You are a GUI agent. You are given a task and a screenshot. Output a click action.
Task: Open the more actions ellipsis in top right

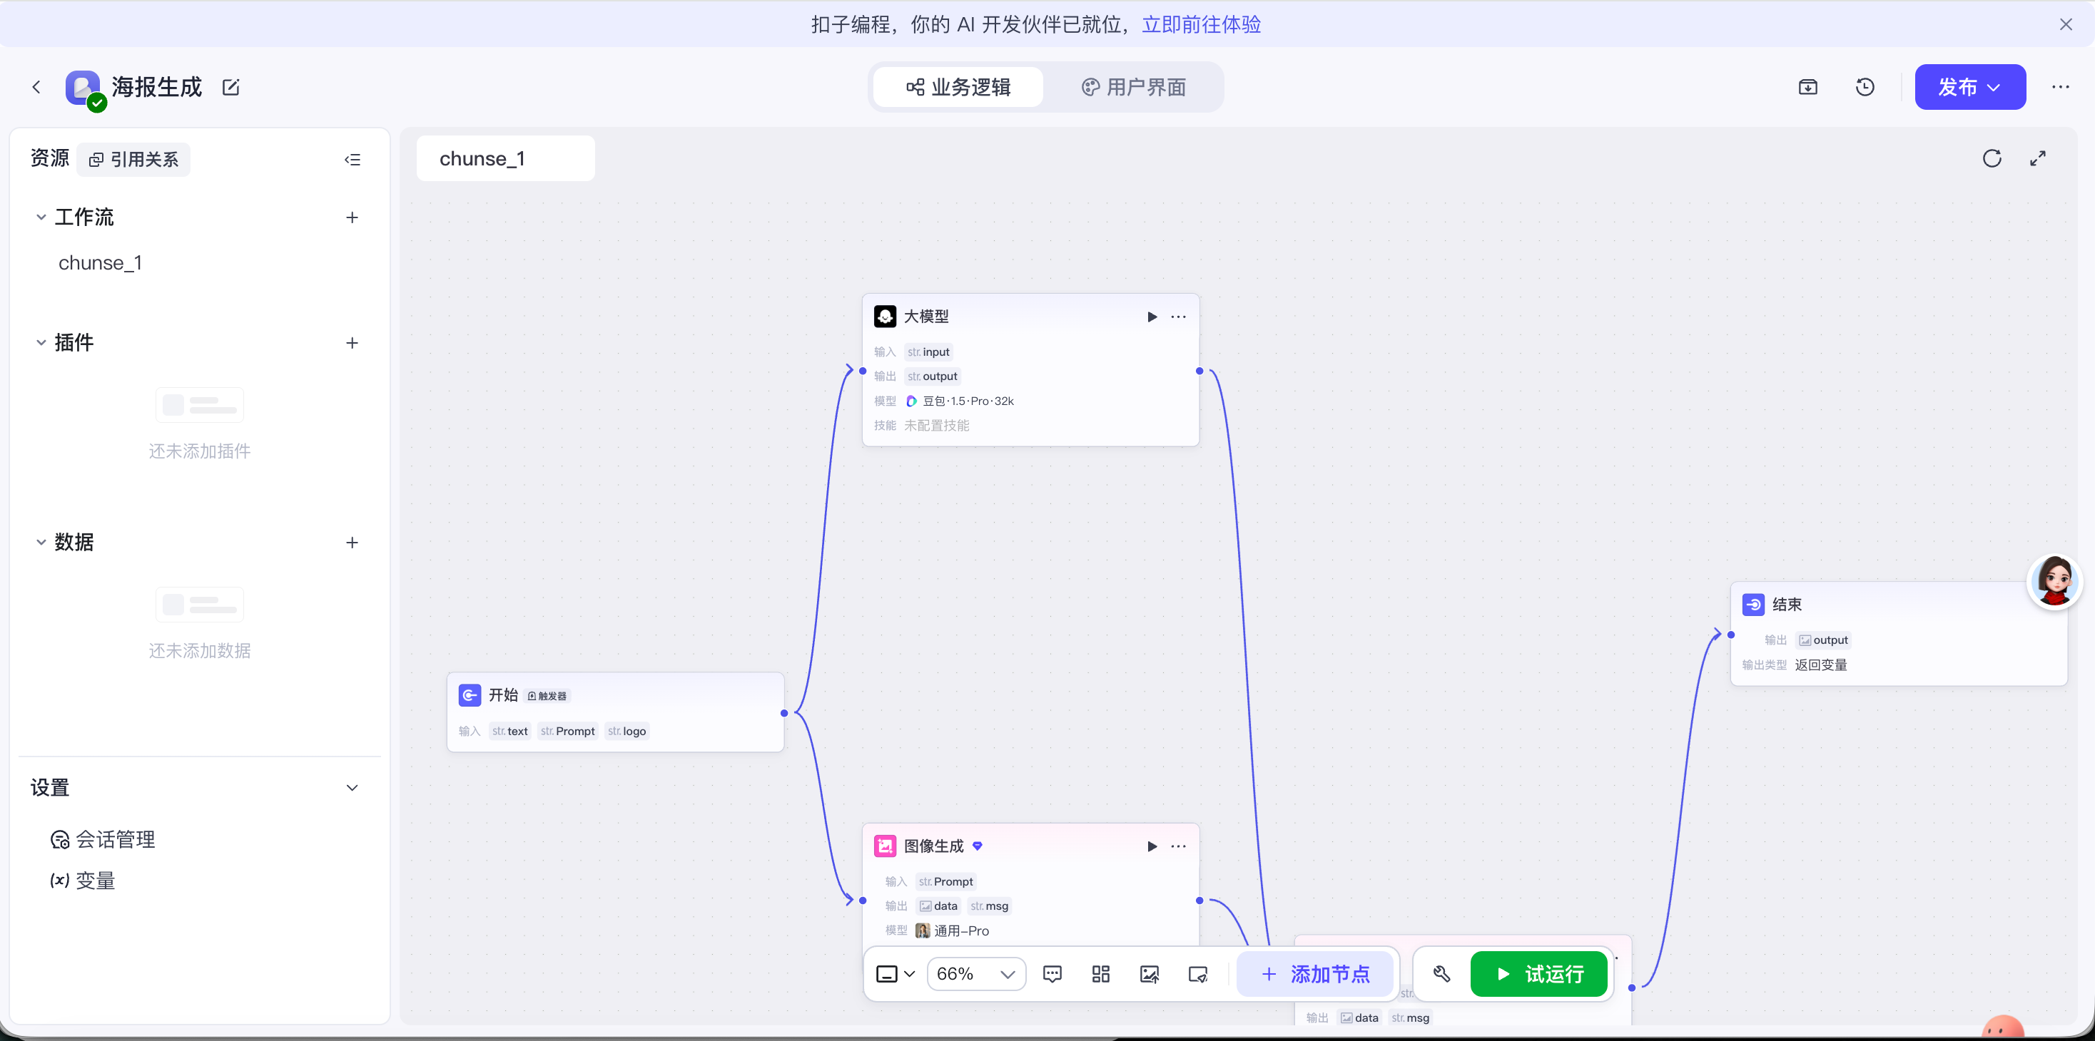[2061, 87]
